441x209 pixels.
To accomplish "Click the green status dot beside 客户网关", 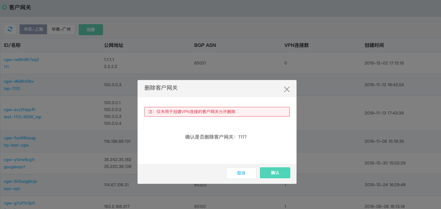I will pyautogui.click(x=4, y=7).
